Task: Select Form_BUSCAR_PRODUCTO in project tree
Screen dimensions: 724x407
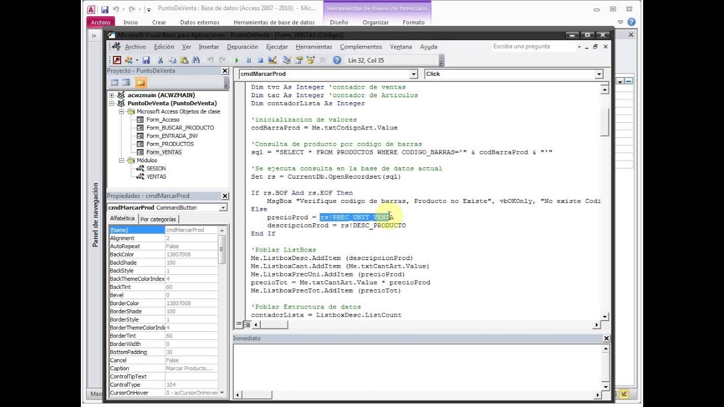Action: 180,128
